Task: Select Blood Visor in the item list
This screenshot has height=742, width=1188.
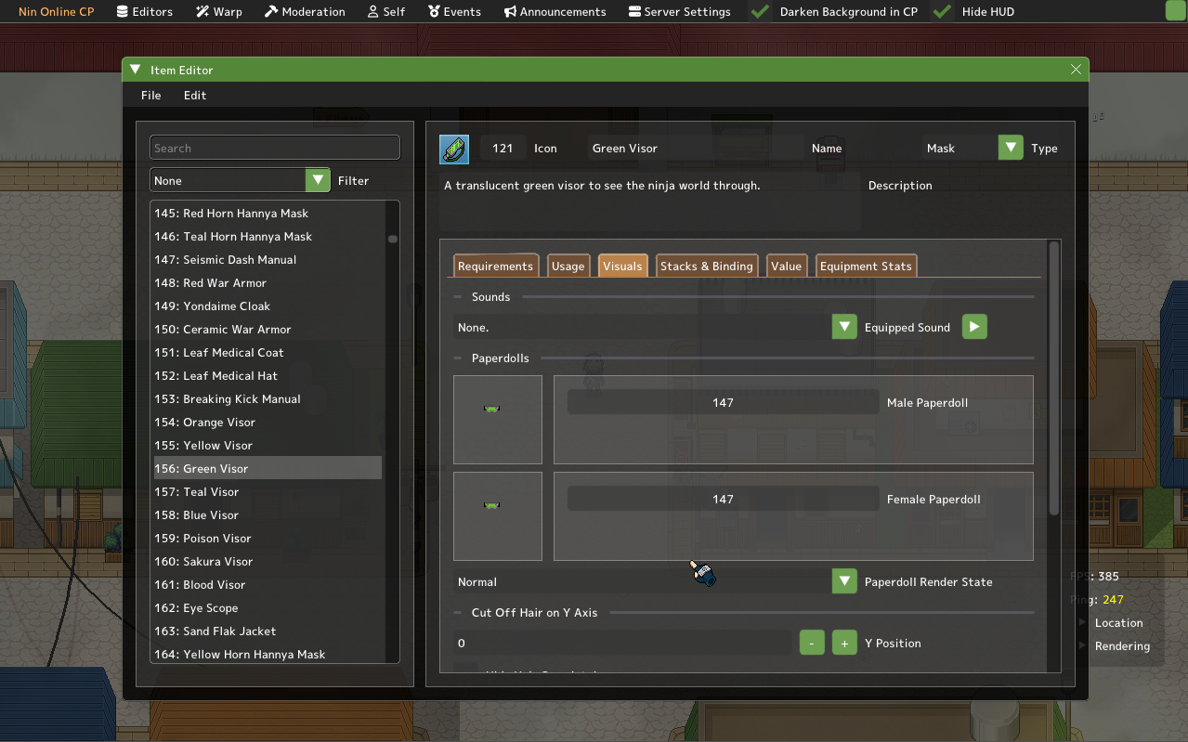Action: pos(215,585)
